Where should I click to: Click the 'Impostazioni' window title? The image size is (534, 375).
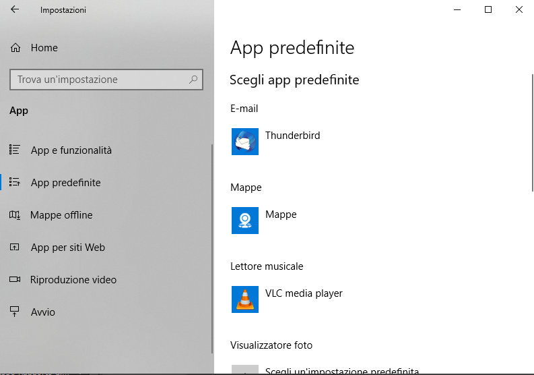pos(63,10)
